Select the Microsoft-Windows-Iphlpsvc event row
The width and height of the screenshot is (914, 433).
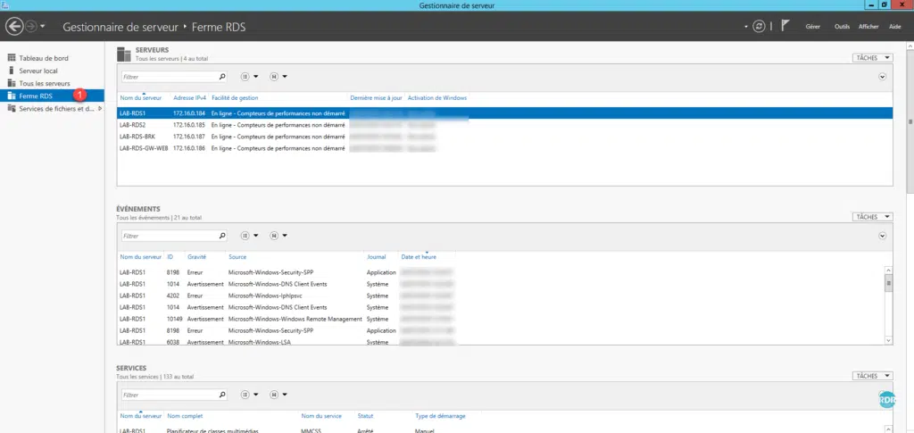(x=501, y=296)
